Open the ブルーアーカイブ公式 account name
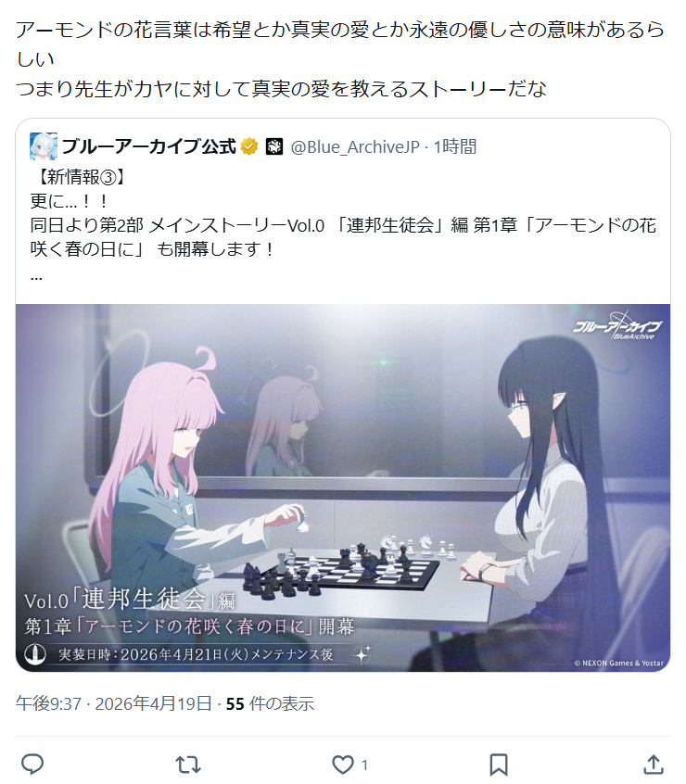686x784 pixels. 148,146
